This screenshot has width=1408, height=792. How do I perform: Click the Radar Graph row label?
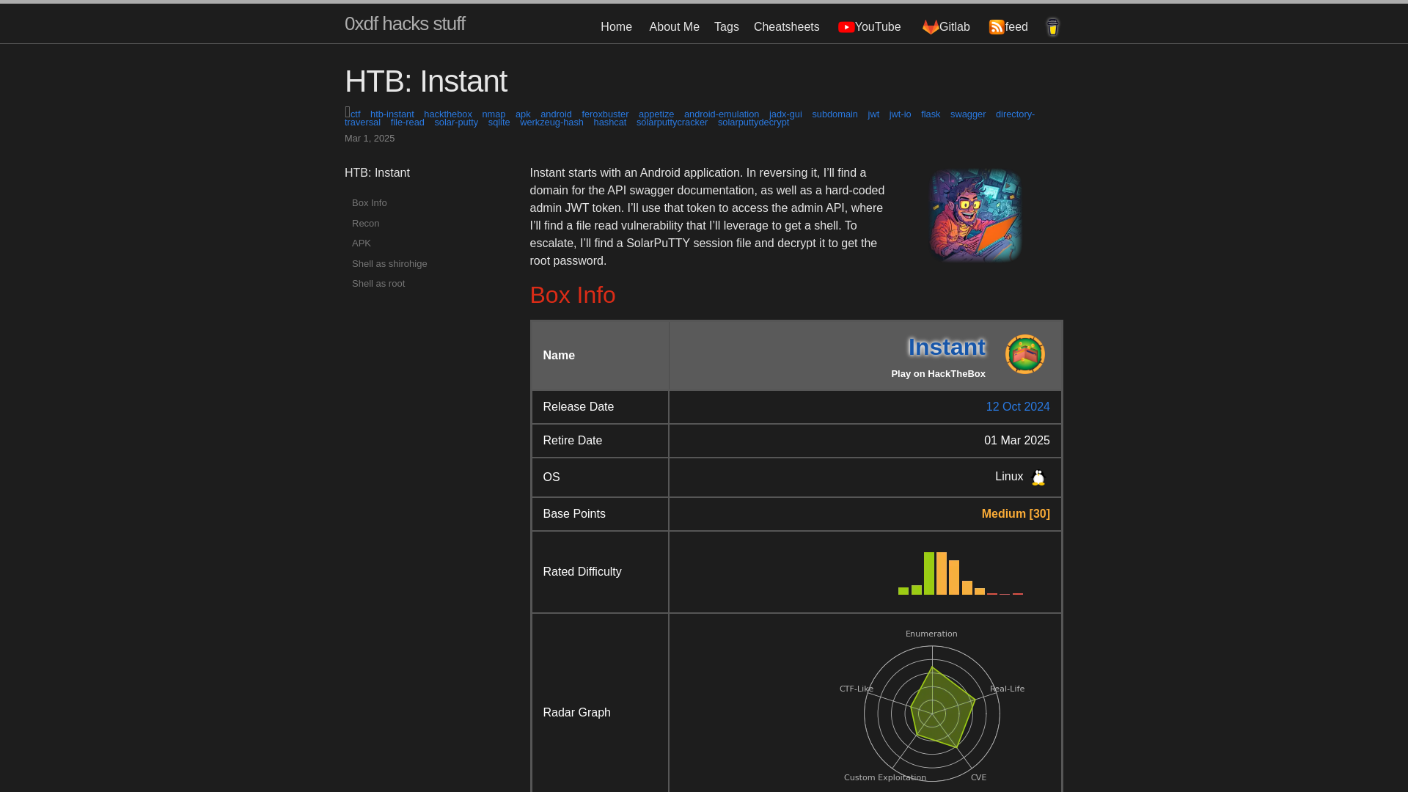[577, 713]
